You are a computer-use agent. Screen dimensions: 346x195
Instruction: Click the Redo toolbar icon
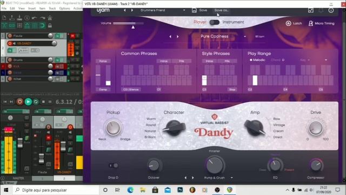[42, 18]
